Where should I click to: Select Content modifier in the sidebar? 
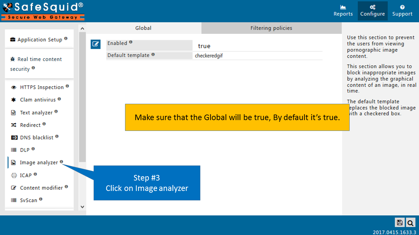pyautogui.click(x=41, y=188)
